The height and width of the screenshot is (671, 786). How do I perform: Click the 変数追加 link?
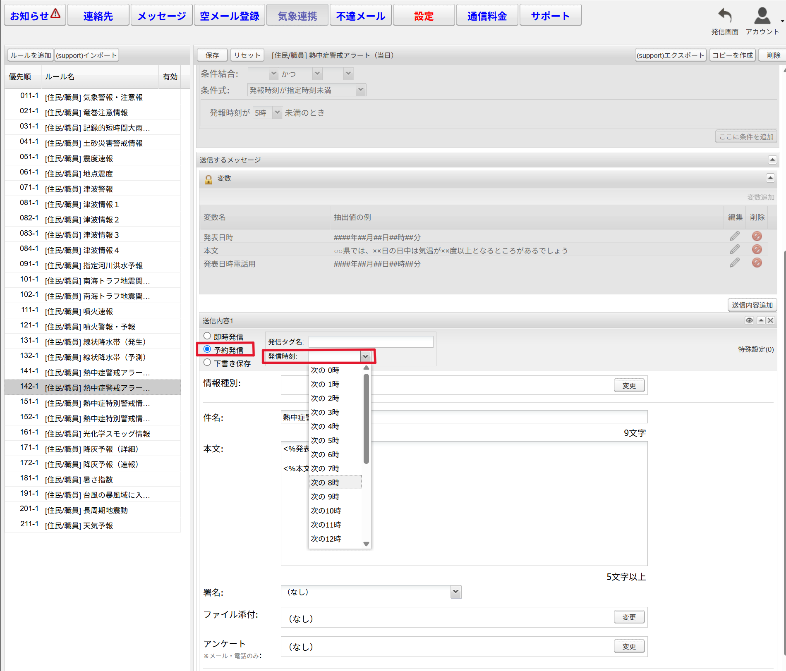tap(760, 197)
